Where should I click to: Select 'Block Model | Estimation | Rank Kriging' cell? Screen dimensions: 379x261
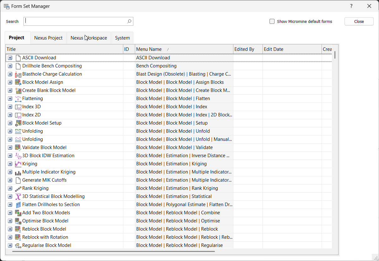[x=184, y=188]
